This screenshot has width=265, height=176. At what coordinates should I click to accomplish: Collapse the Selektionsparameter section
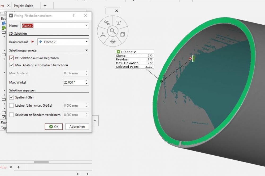point(86,50)
